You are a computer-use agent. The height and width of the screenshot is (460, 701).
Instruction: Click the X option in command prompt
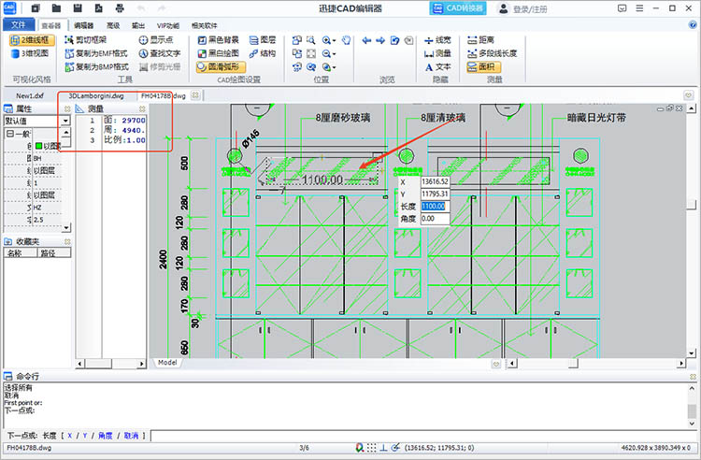coord(70,436)
